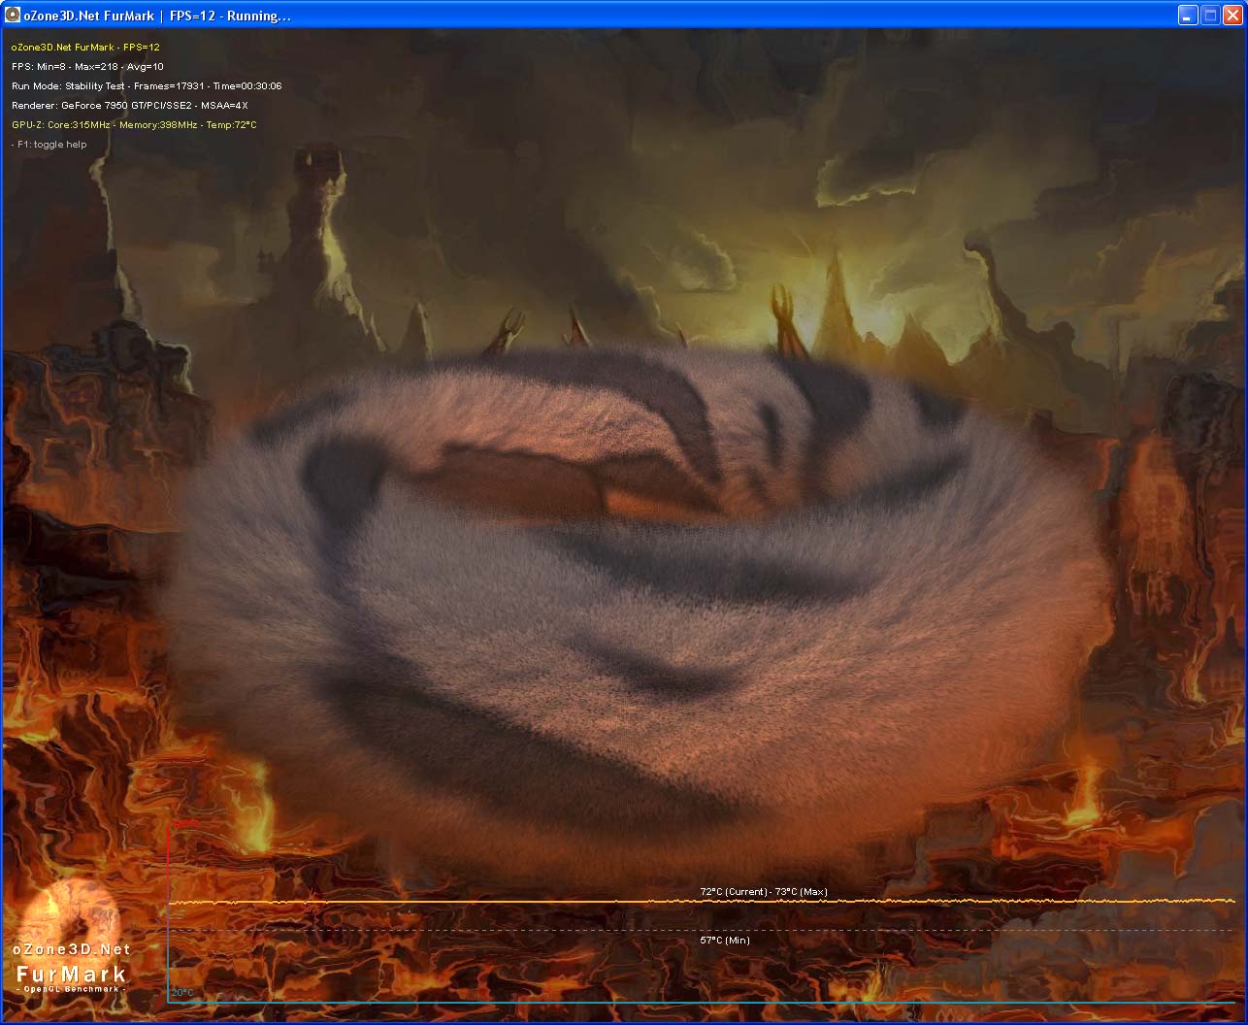Image resolution: width=1248 pixels, height=1025 pixels.
Task: Click the 'Renderer: GeForce 7950 GT' info line
Action: [x=130, y=105]
